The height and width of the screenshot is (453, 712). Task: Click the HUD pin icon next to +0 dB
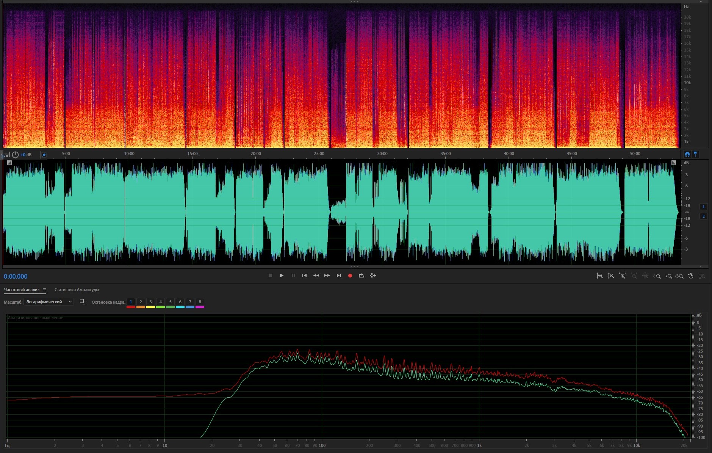pyautogui.click(x=44, y=155)
